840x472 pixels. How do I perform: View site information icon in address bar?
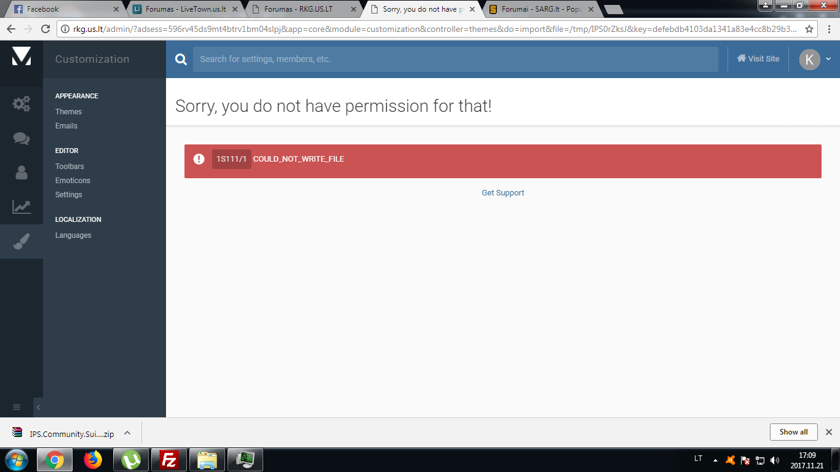click(66, 29)
